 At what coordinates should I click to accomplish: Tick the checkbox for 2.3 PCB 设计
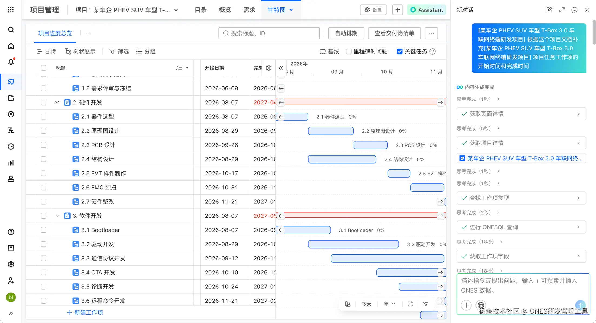pyautogui.click(x=44, y=145)
